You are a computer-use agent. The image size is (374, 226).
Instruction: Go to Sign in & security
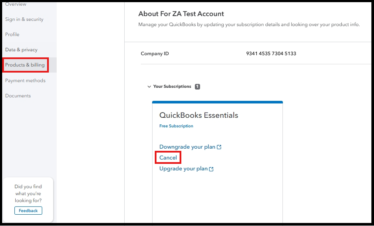click(x=24, y=20)
